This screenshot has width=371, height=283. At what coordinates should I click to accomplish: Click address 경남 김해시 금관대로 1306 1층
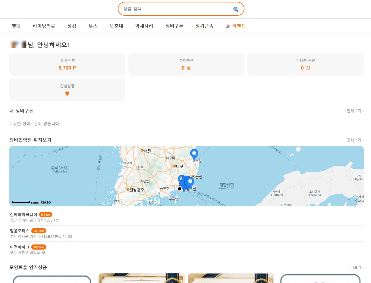point(34,220)
